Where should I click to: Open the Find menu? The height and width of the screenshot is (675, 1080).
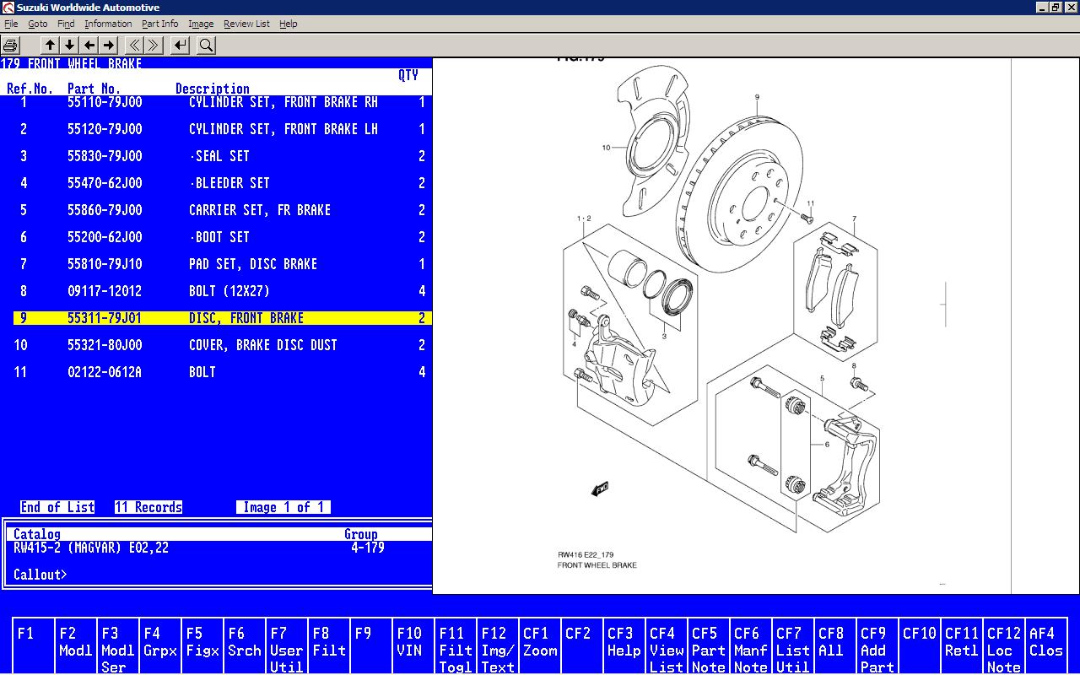66,24
